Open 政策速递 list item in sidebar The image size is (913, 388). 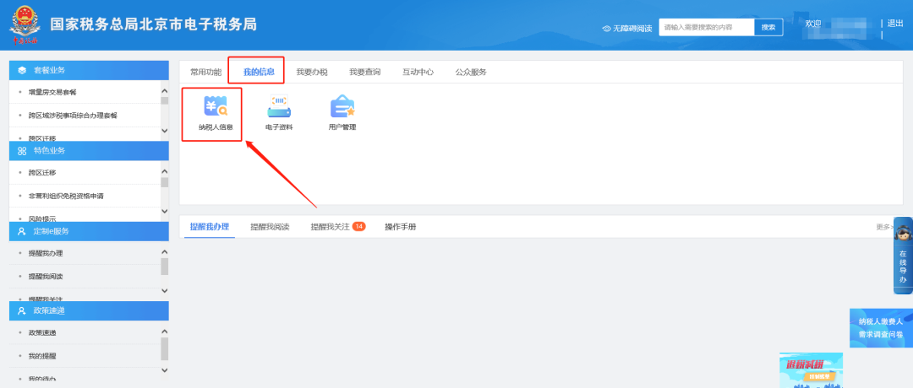(x=42, y=333)
